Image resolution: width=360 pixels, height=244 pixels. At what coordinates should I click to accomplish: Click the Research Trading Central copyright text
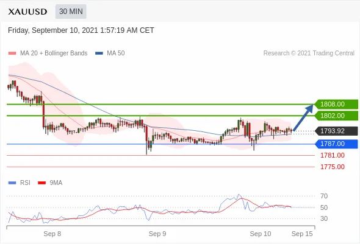point(309,54)
